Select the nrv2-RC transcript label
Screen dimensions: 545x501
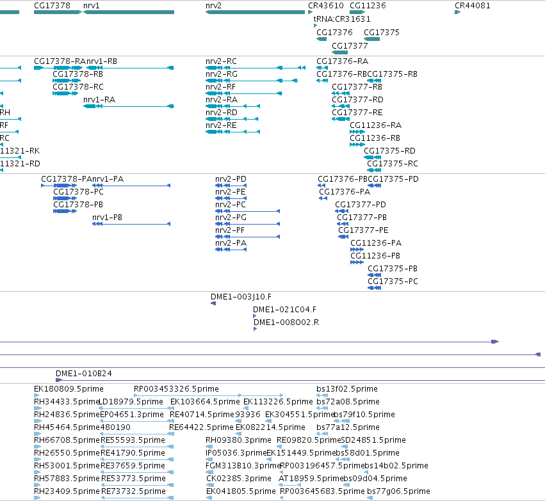click(x=221, y=61)
